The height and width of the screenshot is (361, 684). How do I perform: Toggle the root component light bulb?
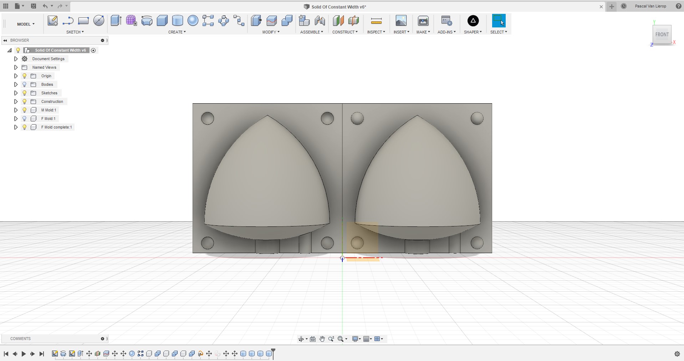[18, 50]
